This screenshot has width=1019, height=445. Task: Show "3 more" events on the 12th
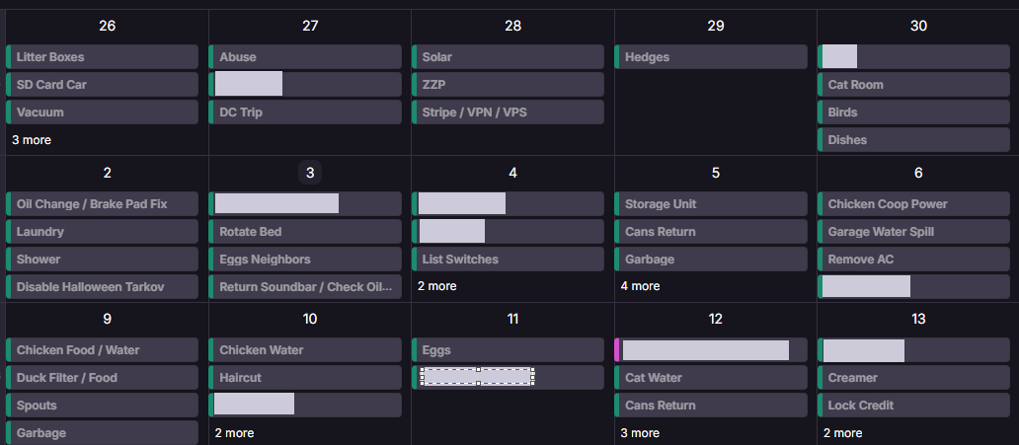click(640, 433)
